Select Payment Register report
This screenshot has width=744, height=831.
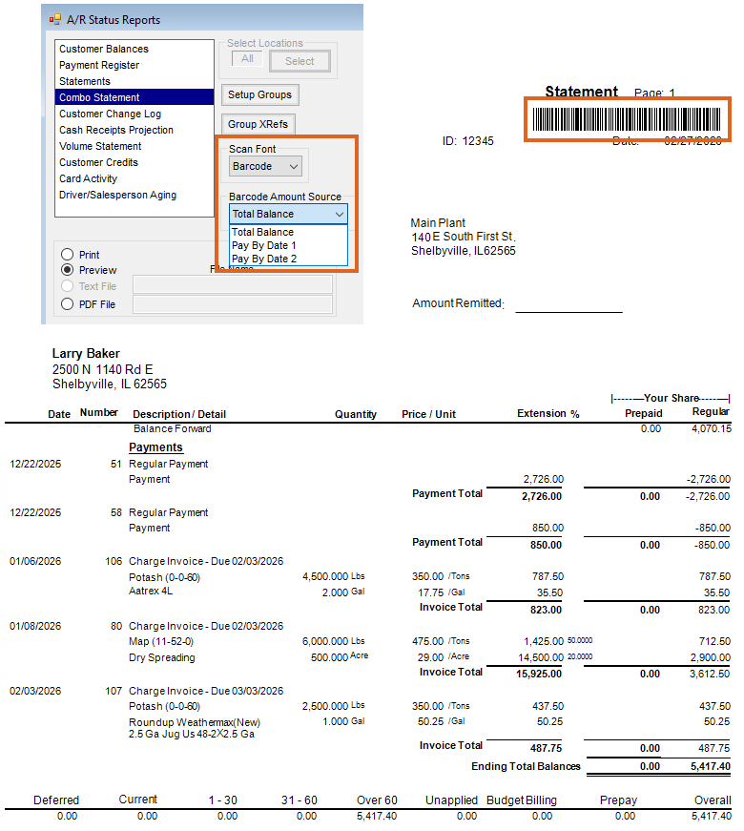click(x=99, y=65)
